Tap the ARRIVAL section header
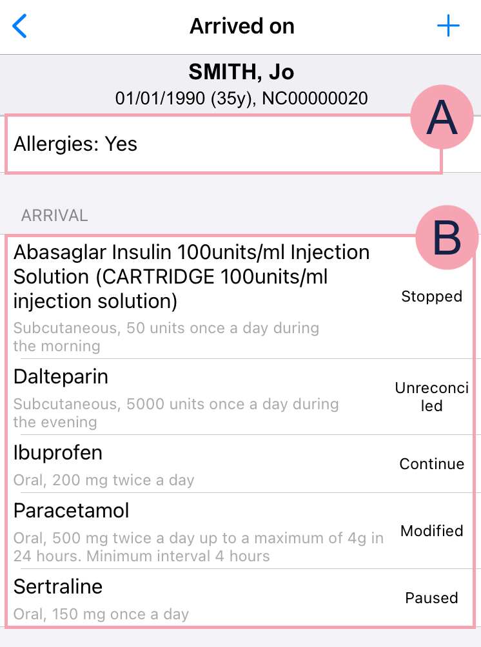The width and height of the screenshot is (481, 647). [x=55, y=215]
